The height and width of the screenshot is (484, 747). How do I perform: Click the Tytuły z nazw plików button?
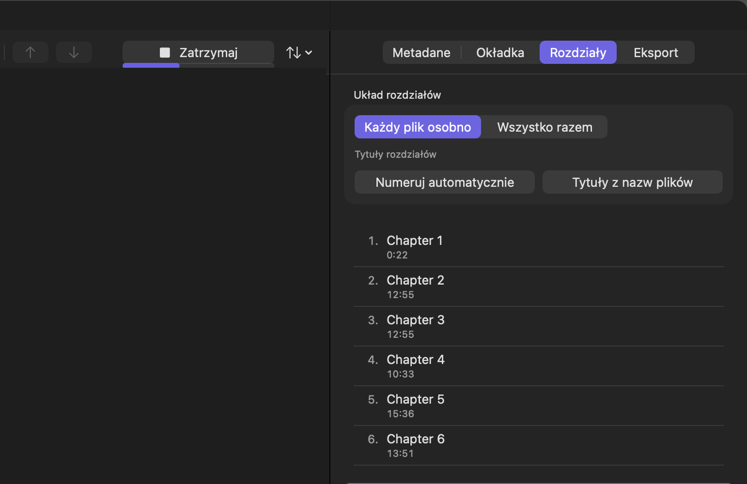tap(632, 182)
